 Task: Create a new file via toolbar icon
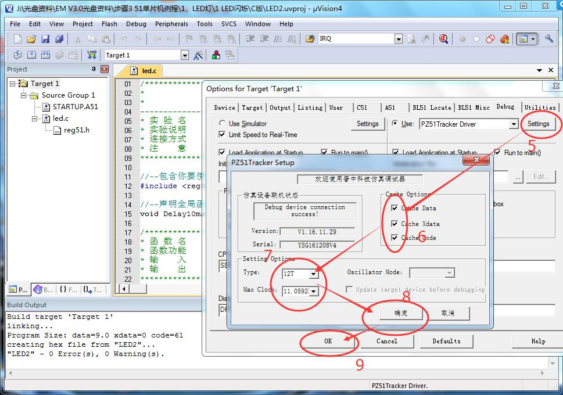(17, 38)
